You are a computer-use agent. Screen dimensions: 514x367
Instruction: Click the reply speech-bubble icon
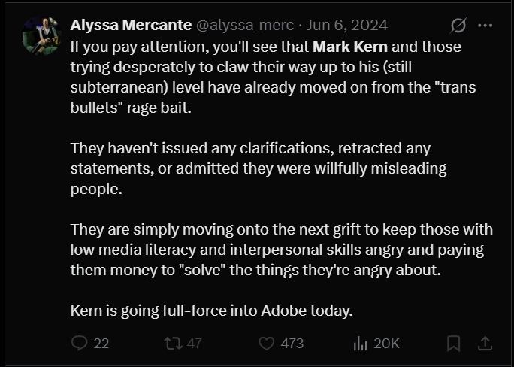click(x=80, y=344)
